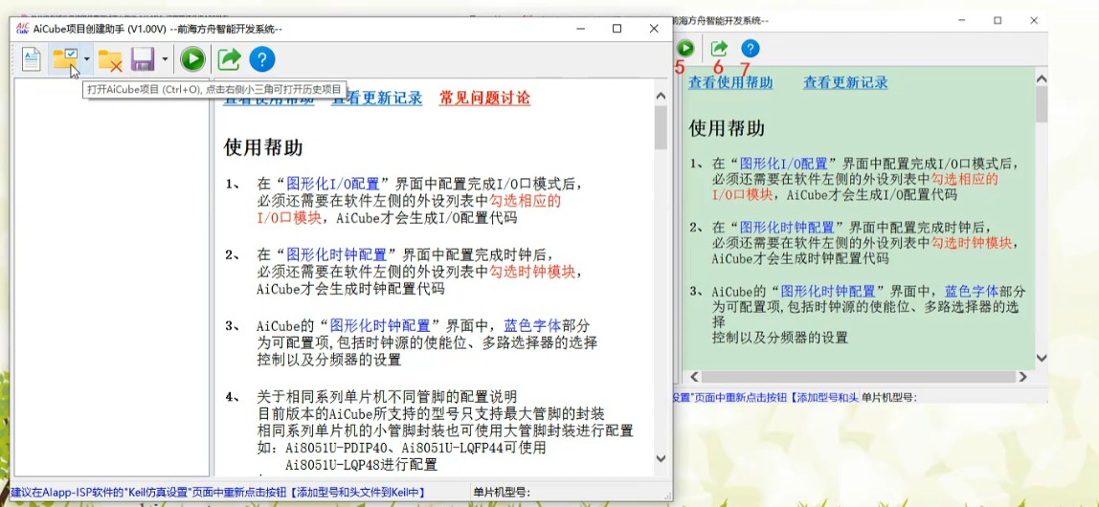Click front window scrollbar up arrow
This screenshot has width=1099, height=507.
point(661,96)
